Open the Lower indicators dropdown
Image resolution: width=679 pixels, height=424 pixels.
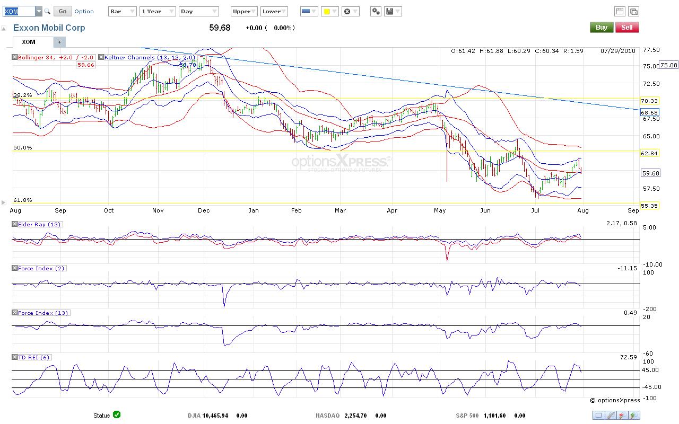pyautogui.click(x=274, y=11)
